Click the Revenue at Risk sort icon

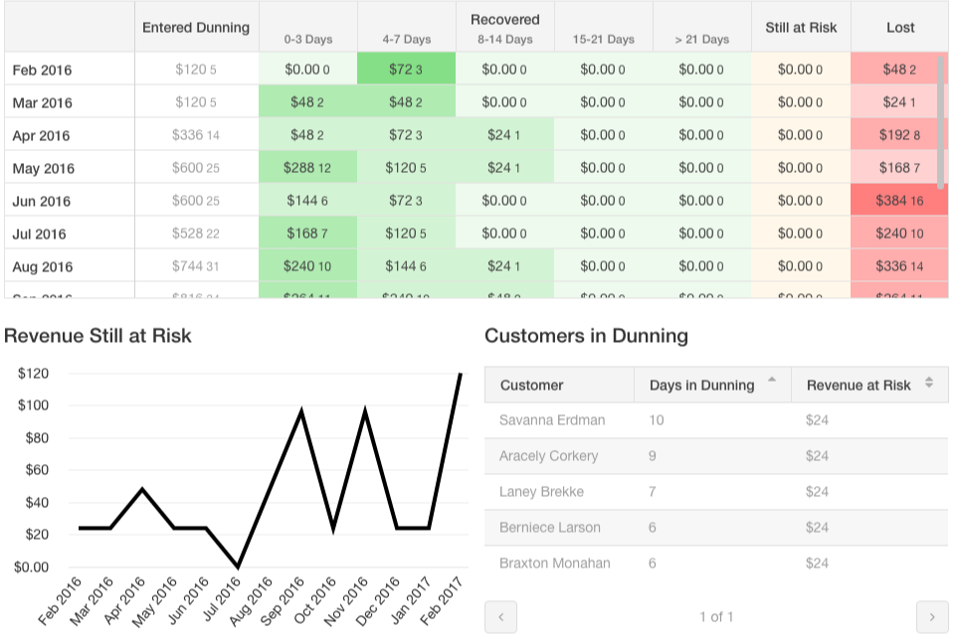[929, 384]
